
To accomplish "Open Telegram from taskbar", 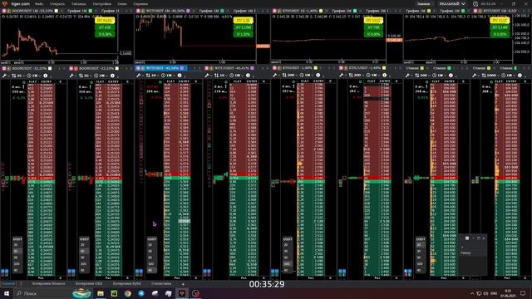I will pyautogui.click(x=141, y=293).
